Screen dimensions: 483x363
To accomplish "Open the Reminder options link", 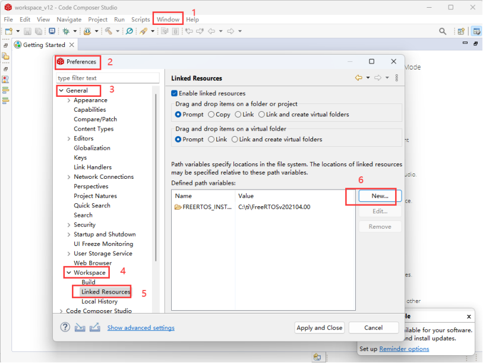I will [x=404, y=349].
